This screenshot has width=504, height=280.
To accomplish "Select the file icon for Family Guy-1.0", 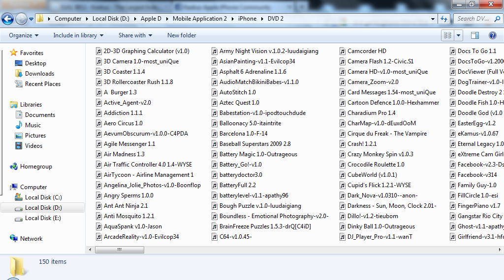I will coord(453,185).
